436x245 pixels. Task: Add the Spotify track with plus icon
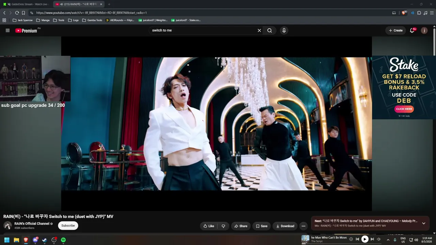[351, 239]
